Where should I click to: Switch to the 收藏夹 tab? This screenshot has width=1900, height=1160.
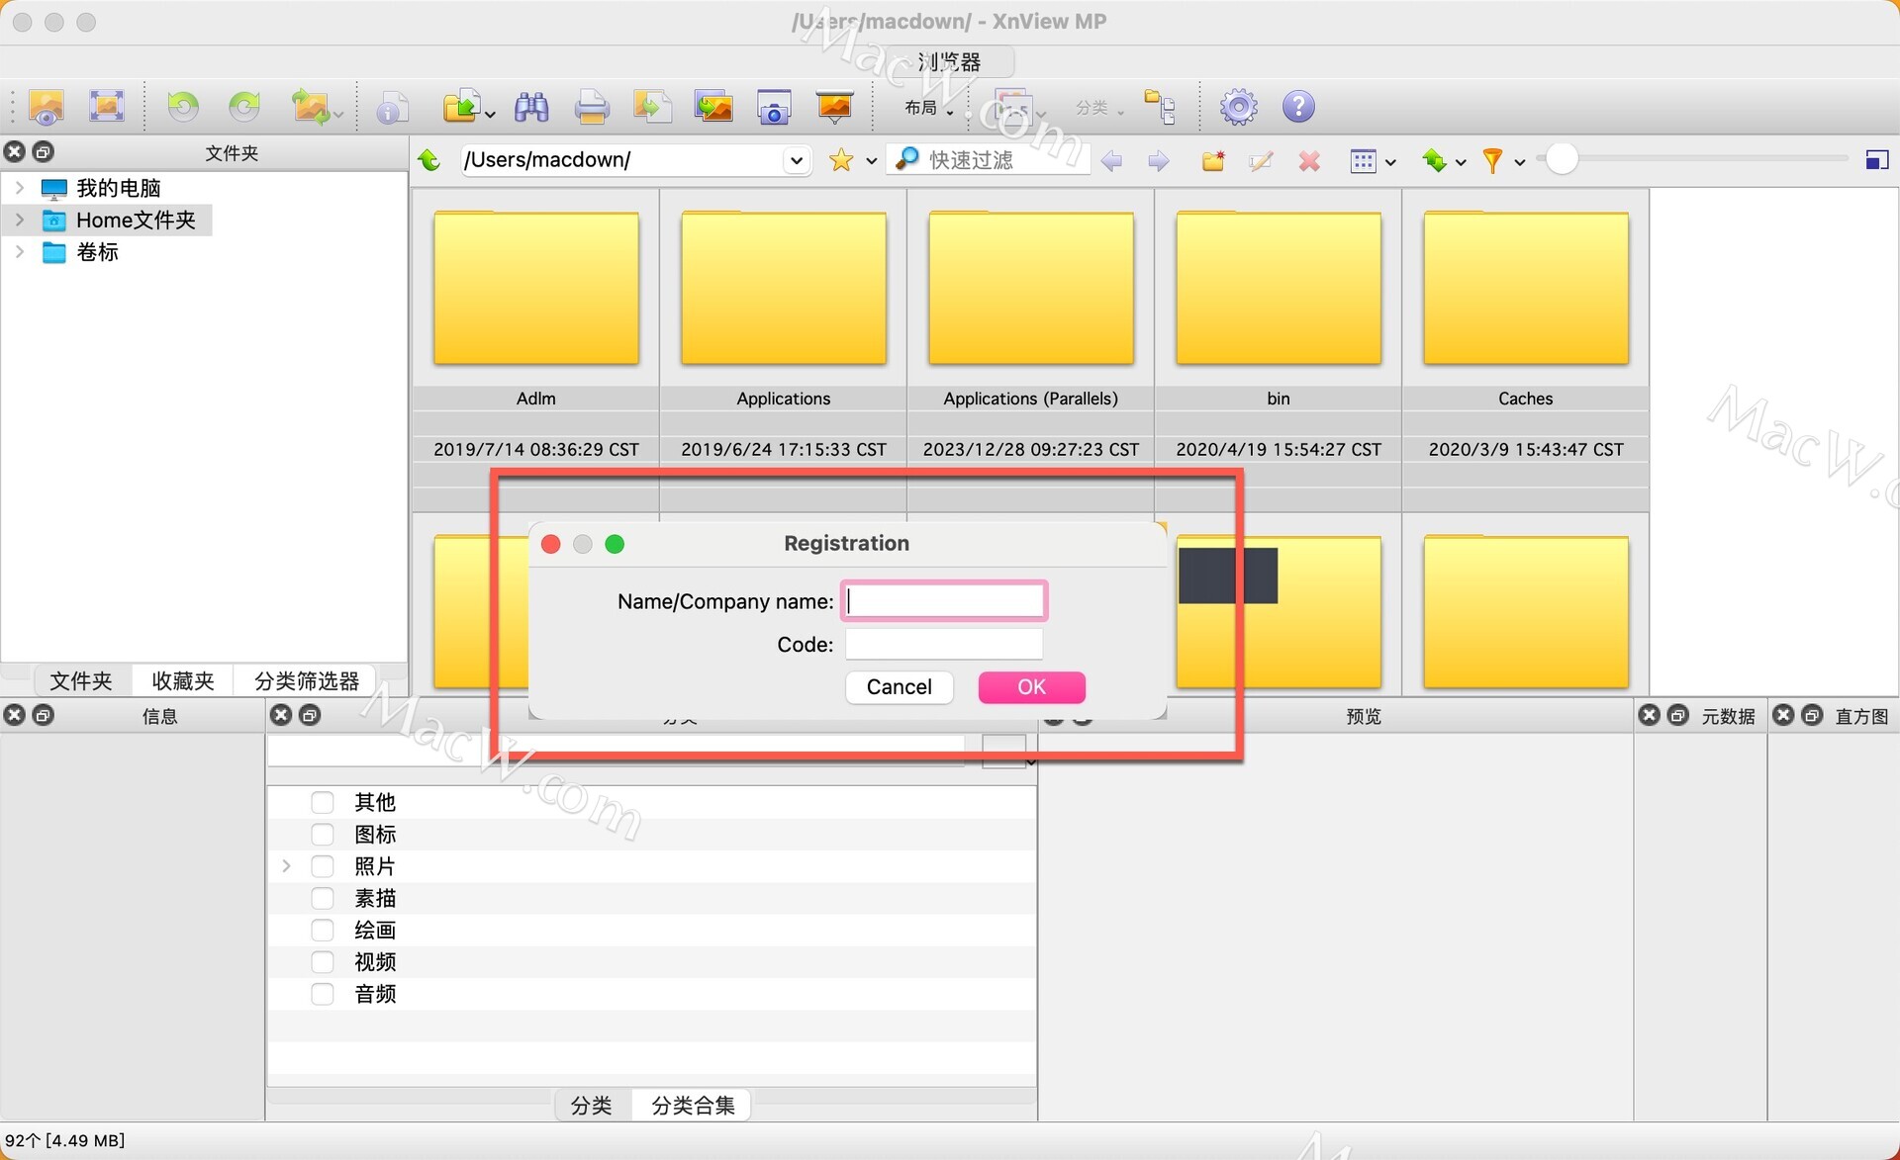(x=183, y=680)
